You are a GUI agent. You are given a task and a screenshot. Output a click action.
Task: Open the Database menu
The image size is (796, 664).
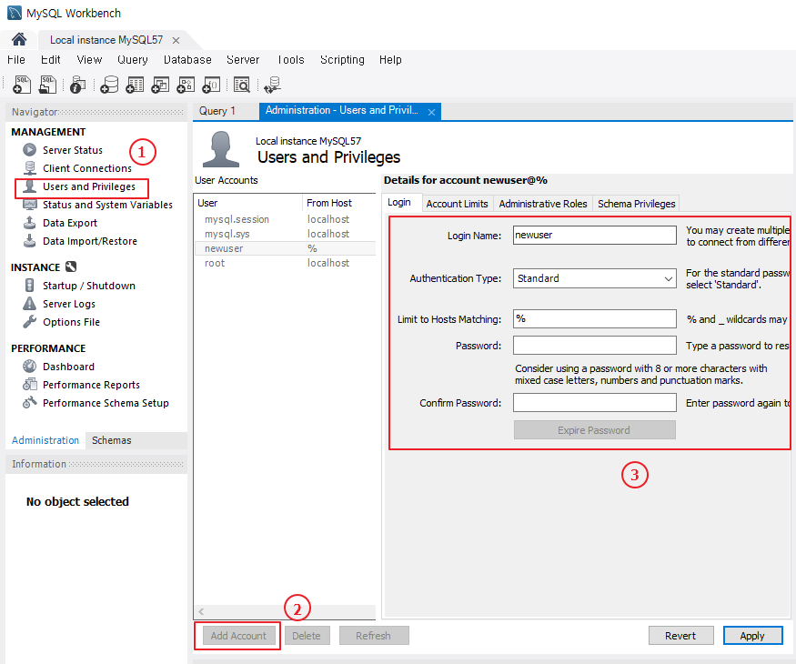(187, 60)
